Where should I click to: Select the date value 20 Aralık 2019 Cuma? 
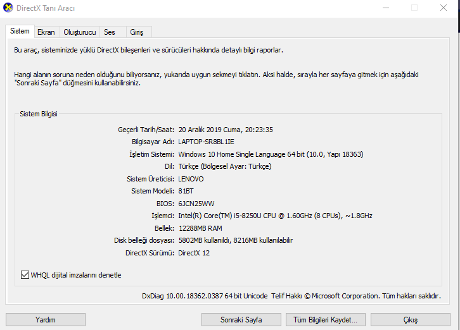(210, 130)
